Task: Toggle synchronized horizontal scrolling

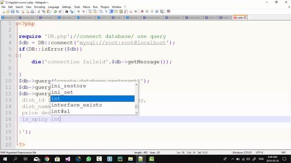Action: [95, 11]
